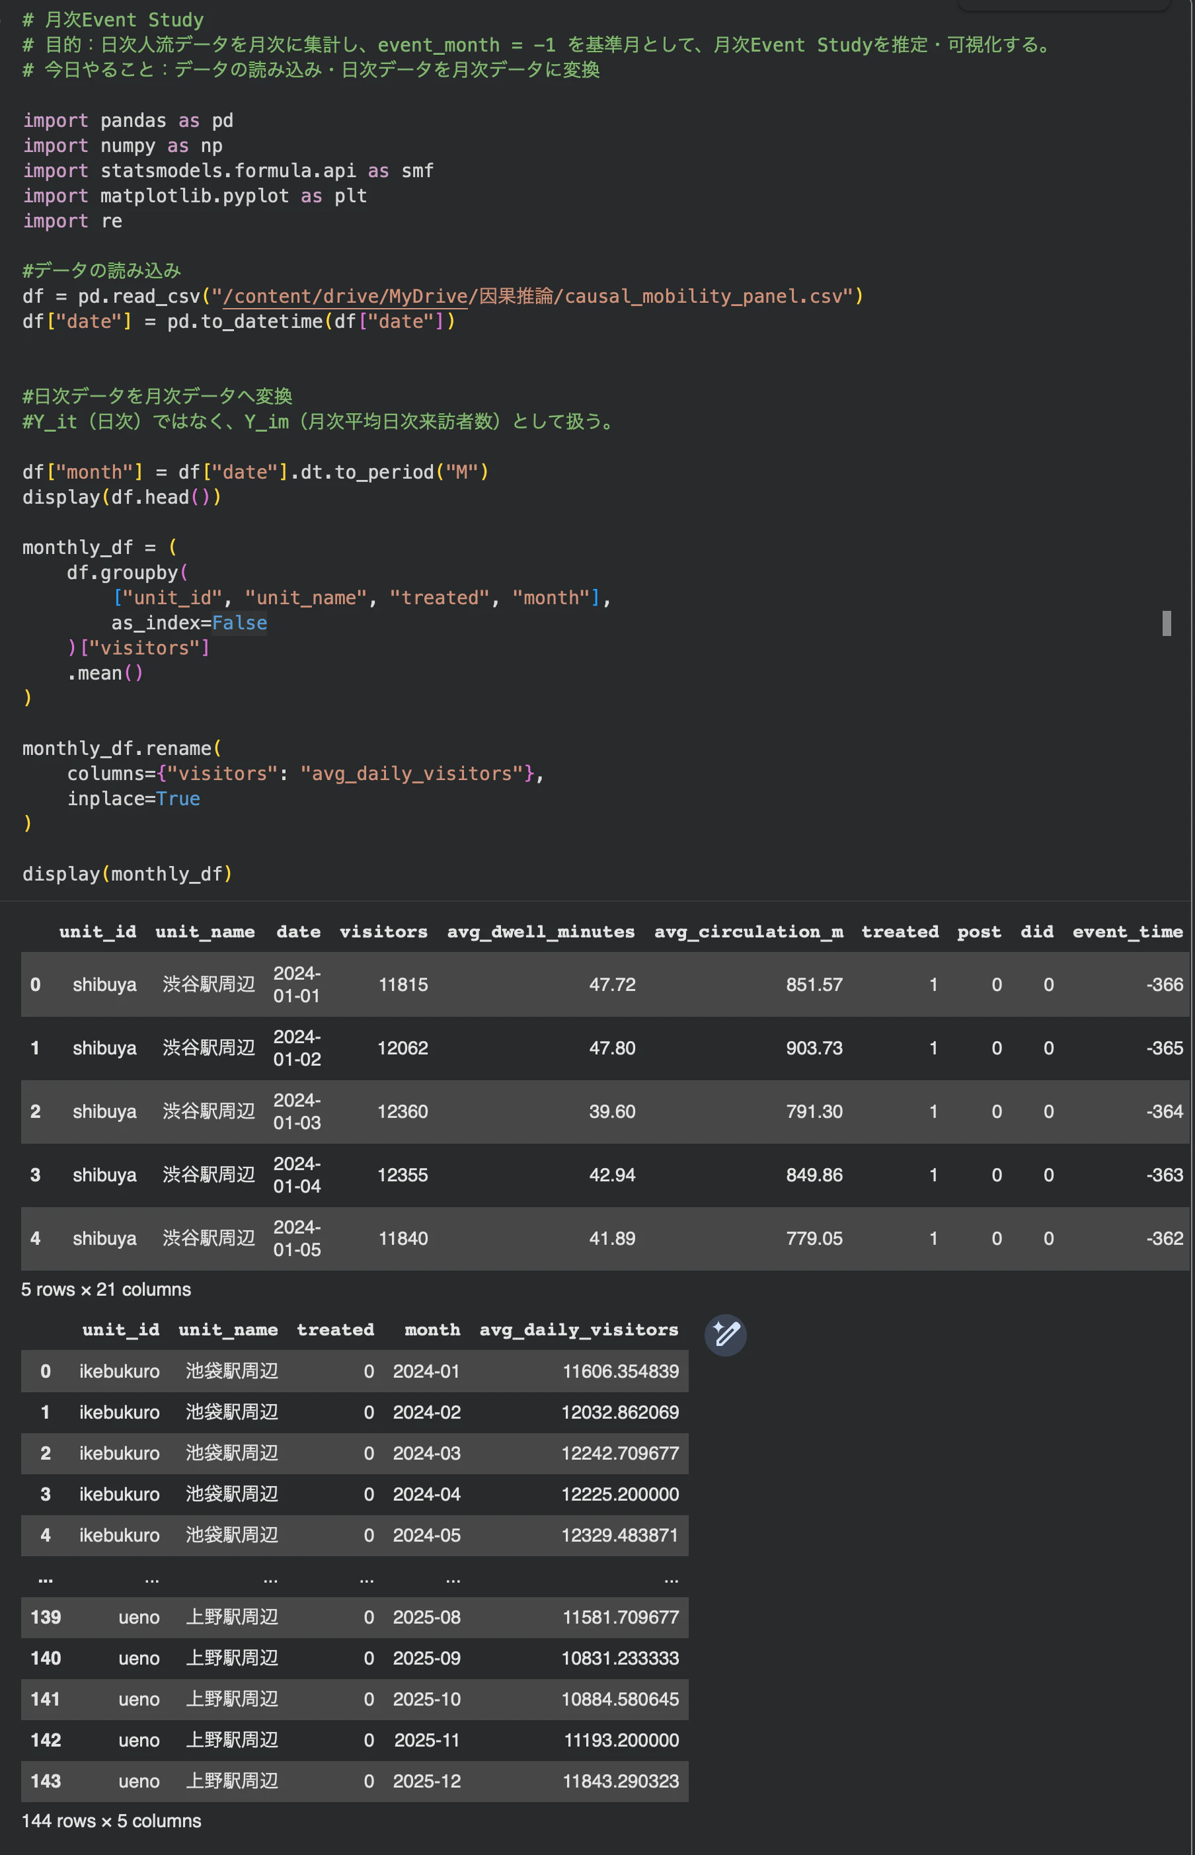Click the 'date' column header

point(299,932)
